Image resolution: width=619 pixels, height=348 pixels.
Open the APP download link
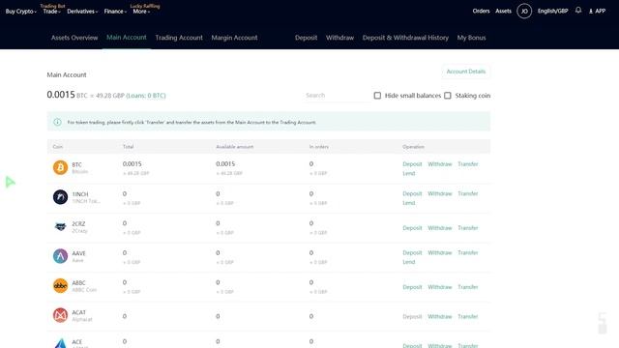coord(598,11)
